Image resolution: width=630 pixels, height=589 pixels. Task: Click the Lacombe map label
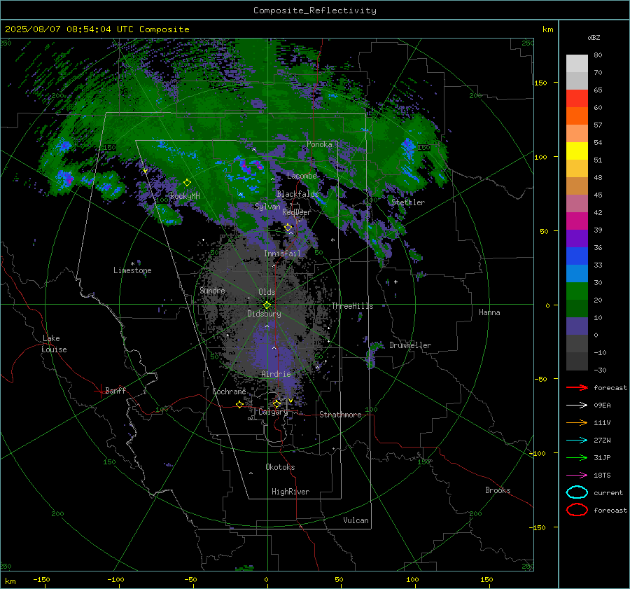point(302,176)
